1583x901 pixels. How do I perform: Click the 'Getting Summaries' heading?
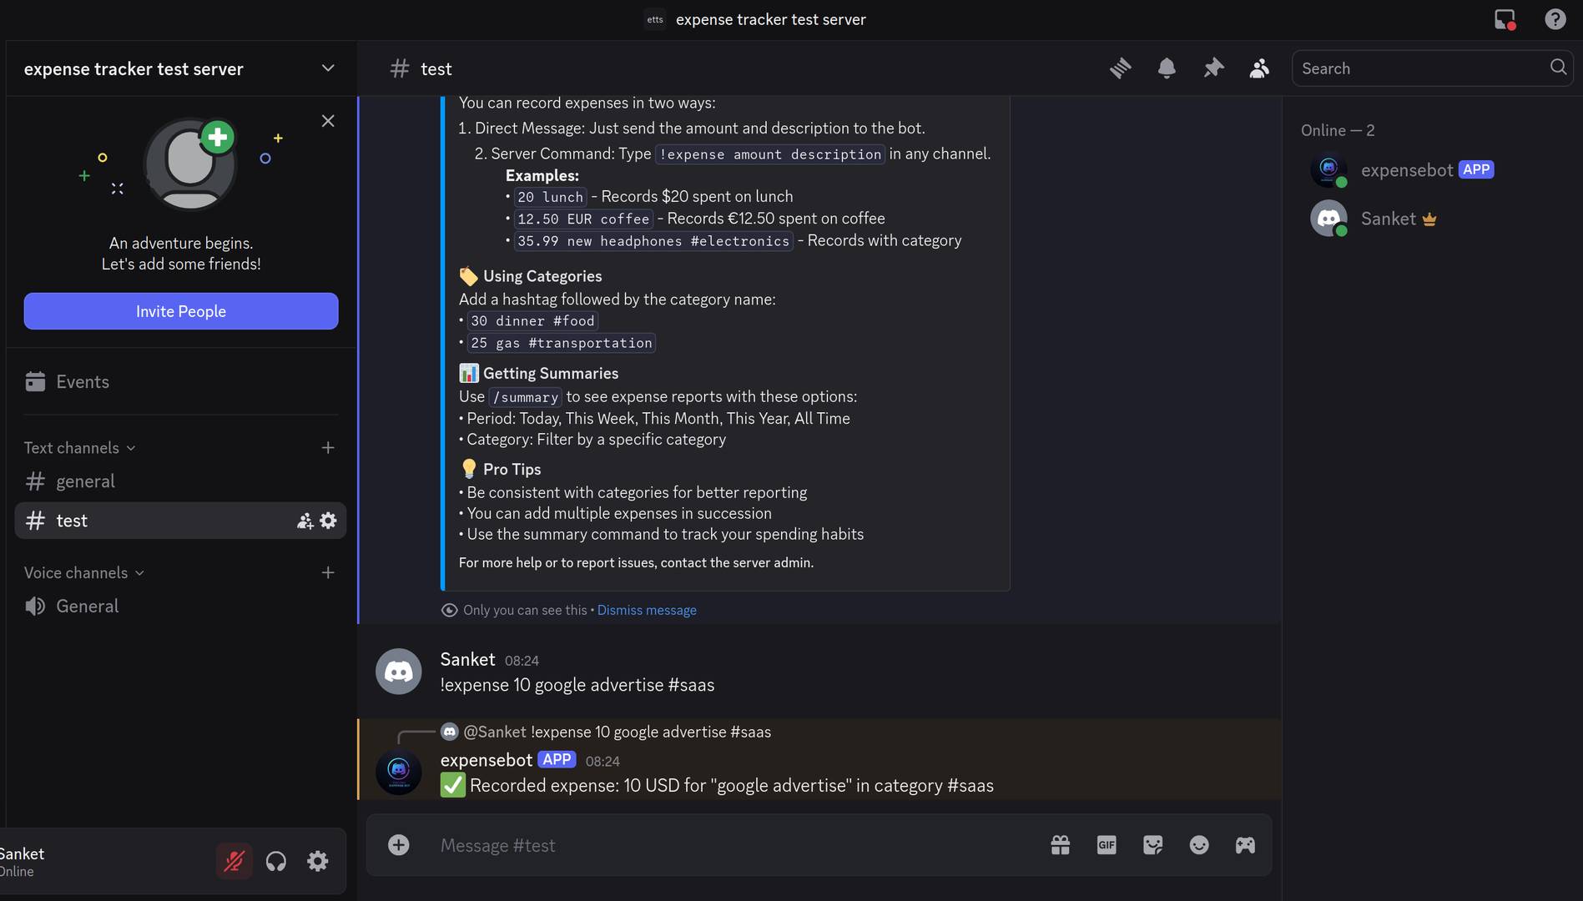coord(551,374)
